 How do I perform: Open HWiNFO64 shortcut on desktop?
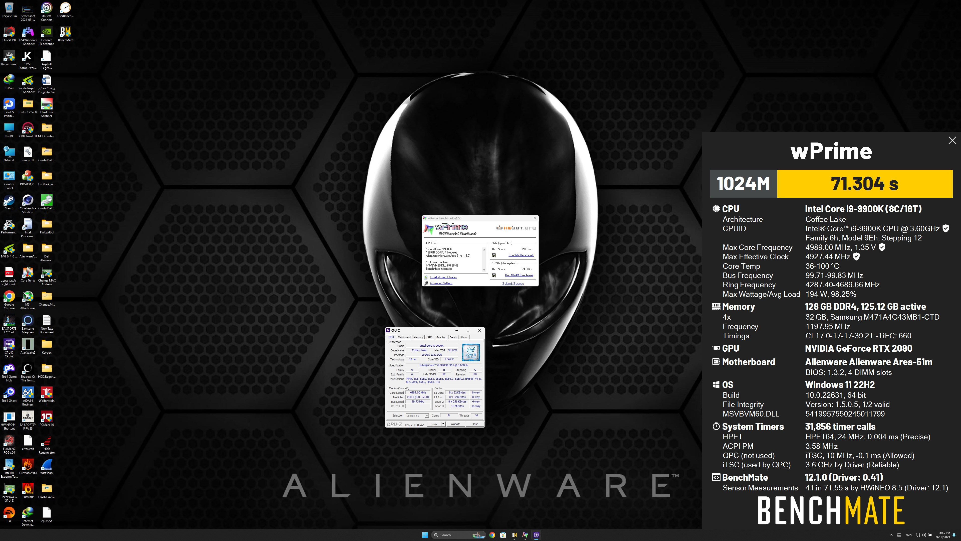[x=9, y=421]
